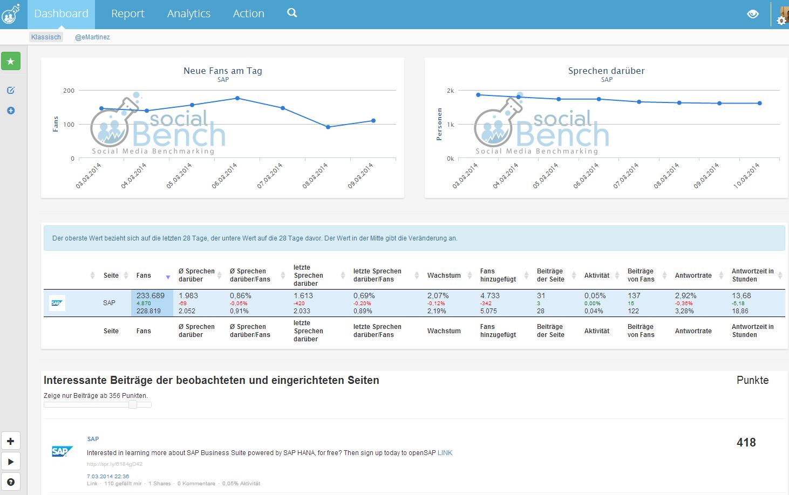Open the Report menu
The image size is (789, 495).
[128, 14]
